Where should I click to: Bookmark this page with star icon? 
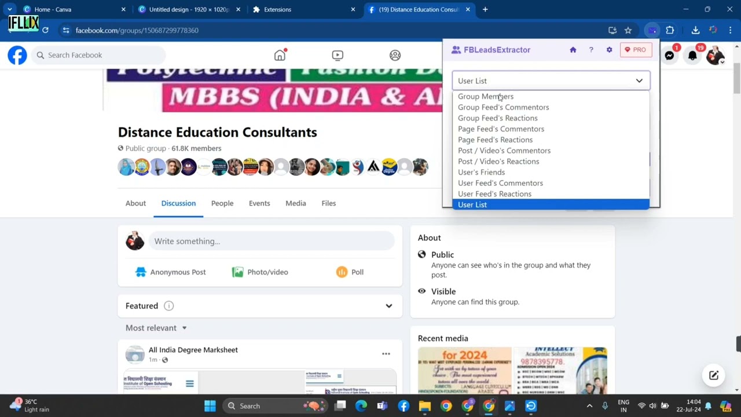[628, 30]
